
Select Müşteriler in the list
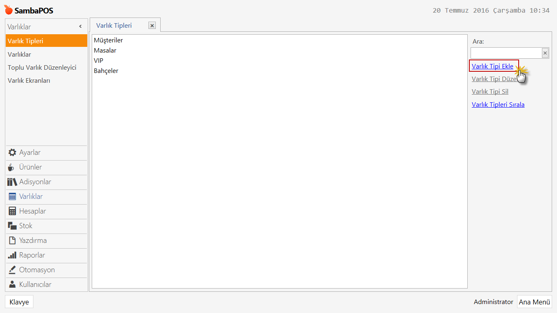pos(108,40)
